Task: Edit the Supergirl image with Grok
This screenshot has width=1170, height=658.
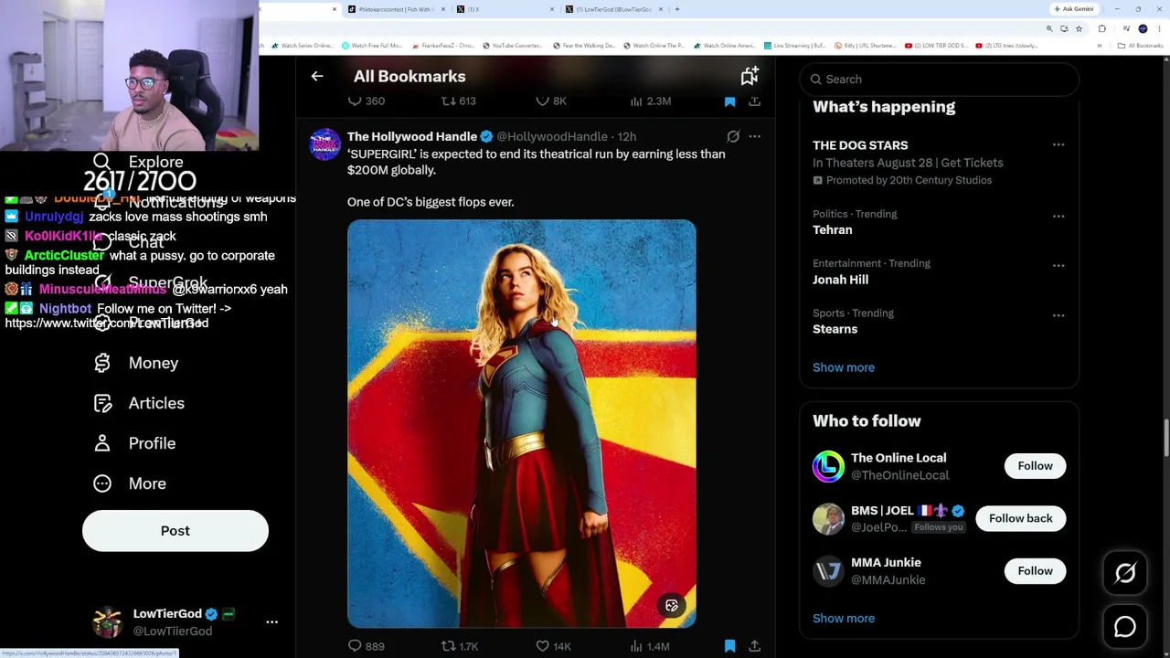Action: click(672, 606)
